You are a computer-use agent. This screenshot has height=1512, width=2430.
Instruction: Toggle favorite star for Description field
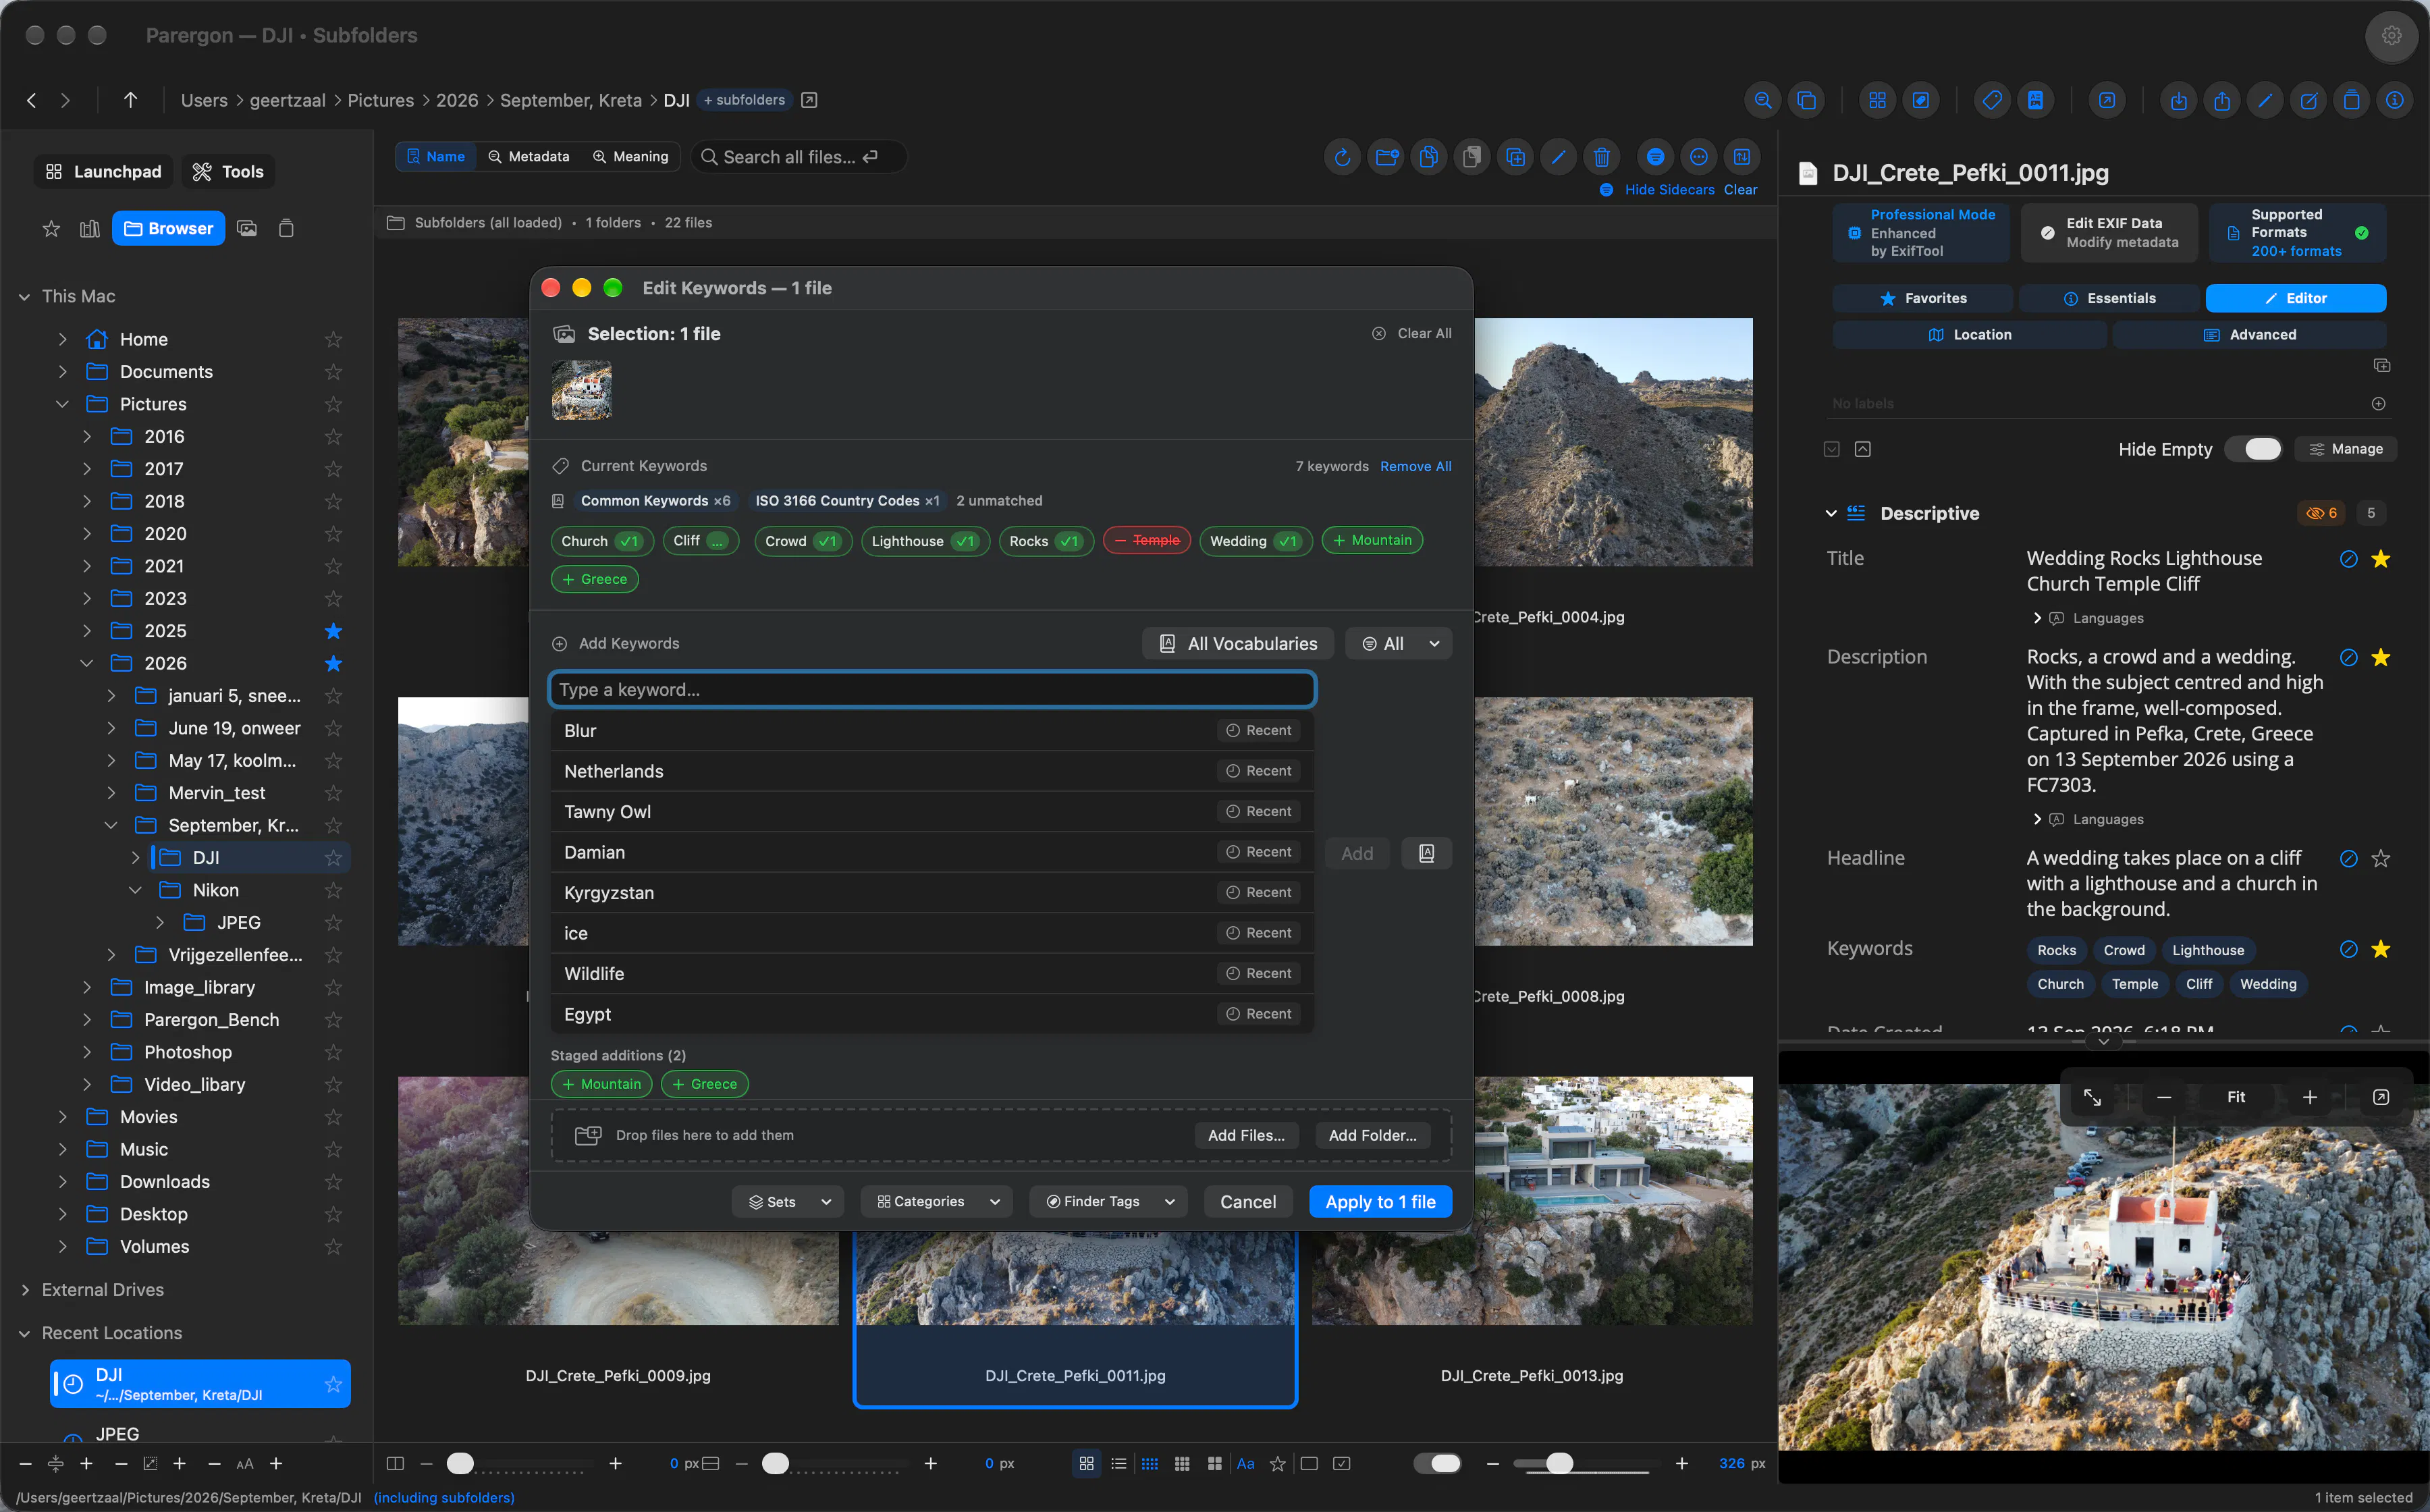click(x=2380, y=658)
